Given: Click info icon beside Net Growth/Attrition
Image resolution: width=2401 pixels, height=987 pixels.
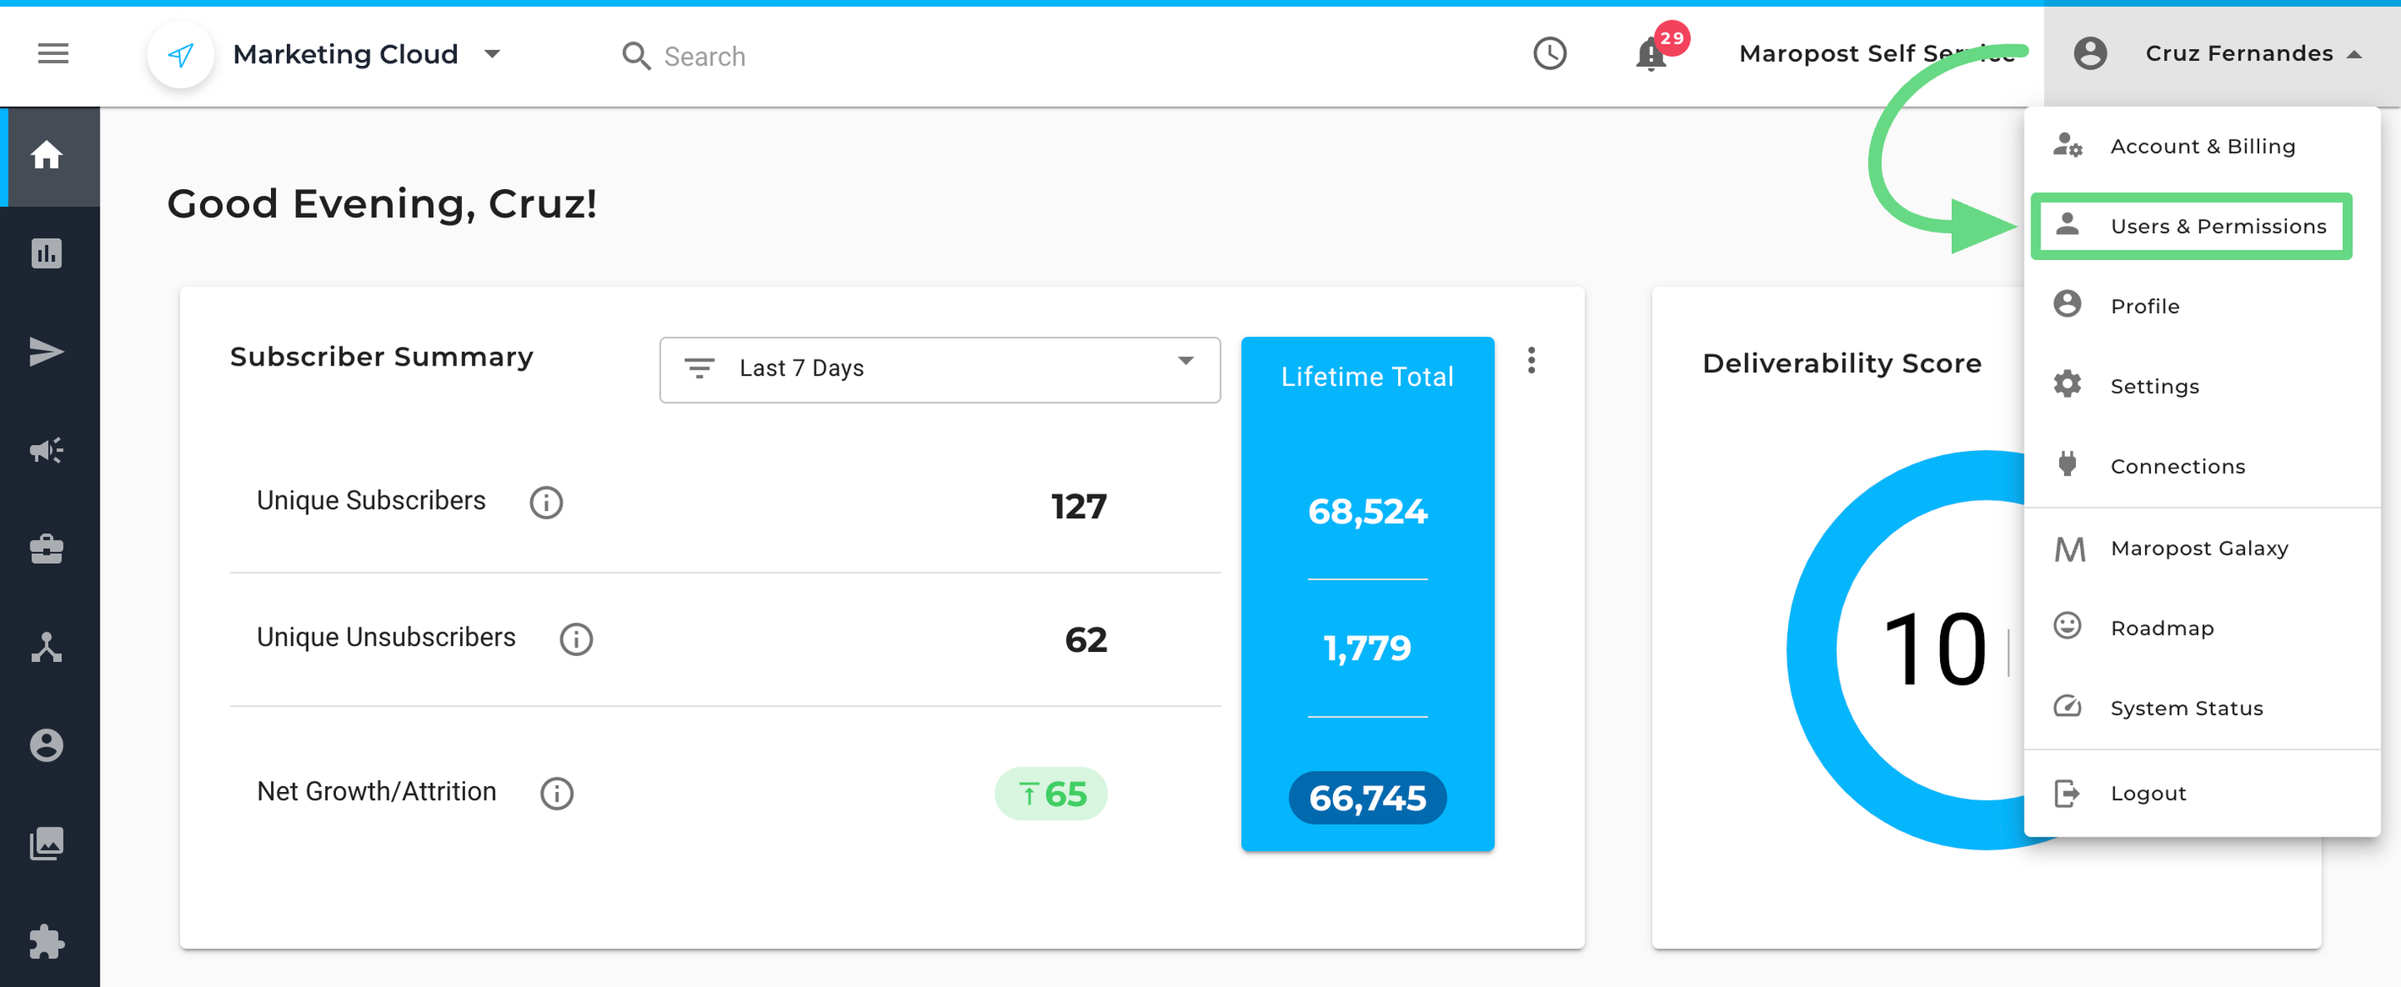Looking at the screenshot, I should [556, 793].
